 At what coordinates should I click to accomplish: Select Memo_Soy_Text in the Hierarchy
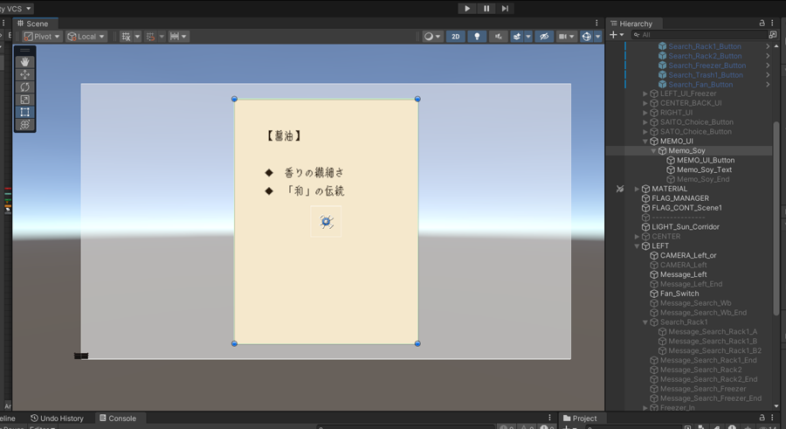point(704,170)
